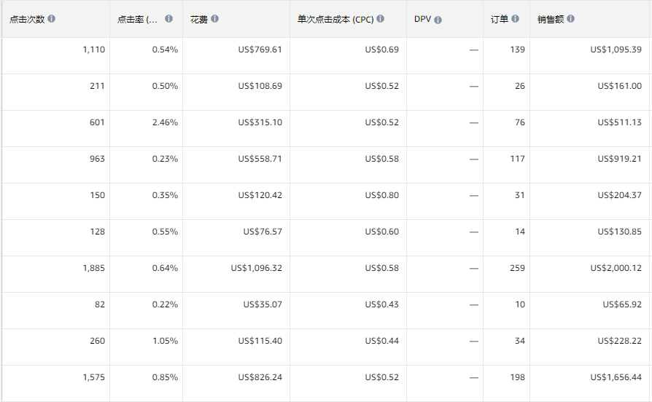Select sales value US$1,095.39
Viewport: 652px width, 402px height.
pyautogui.click(x=616, y=50)
